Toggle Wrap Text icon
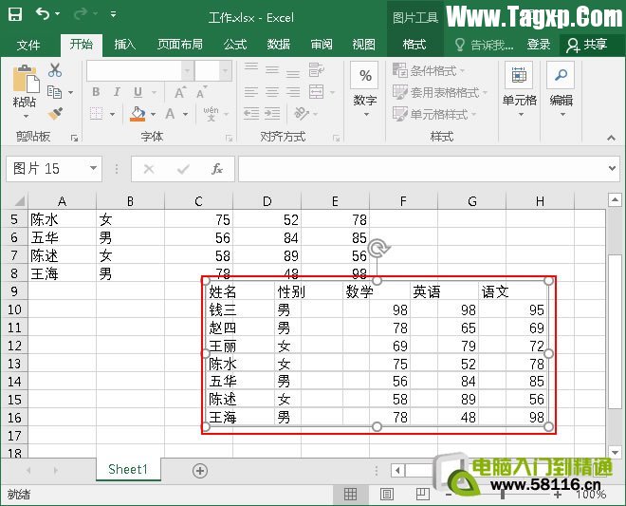Screen dimensions: 626x506 point(316,70)
